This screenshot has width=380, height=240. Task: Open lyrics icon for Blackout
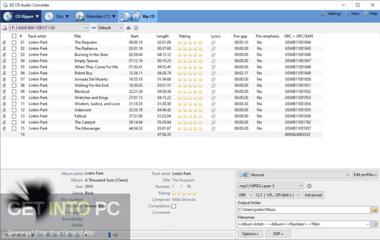click(213, 92)
